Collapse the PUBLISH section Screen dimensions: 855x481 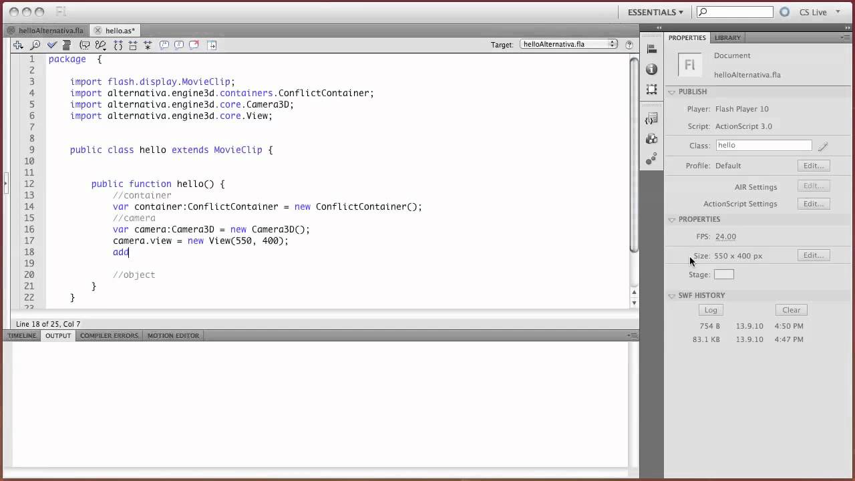tap(672, 92)
